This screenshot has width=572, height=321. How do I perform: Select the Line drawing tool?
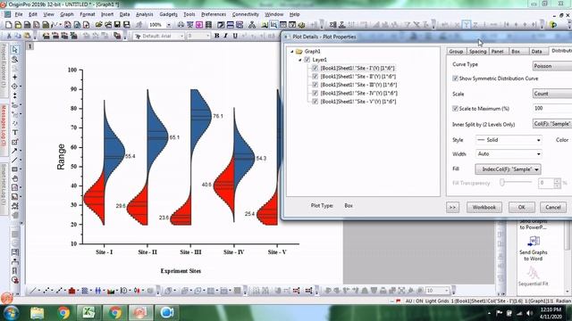(14, 160)
